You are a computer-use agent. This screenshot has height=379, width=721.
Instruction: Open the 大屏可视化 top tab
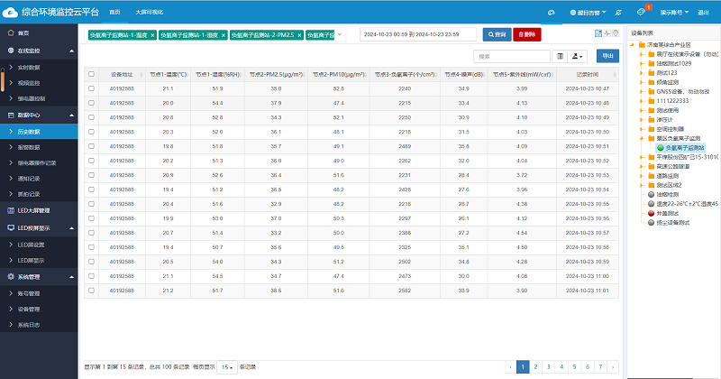[149, 13]
